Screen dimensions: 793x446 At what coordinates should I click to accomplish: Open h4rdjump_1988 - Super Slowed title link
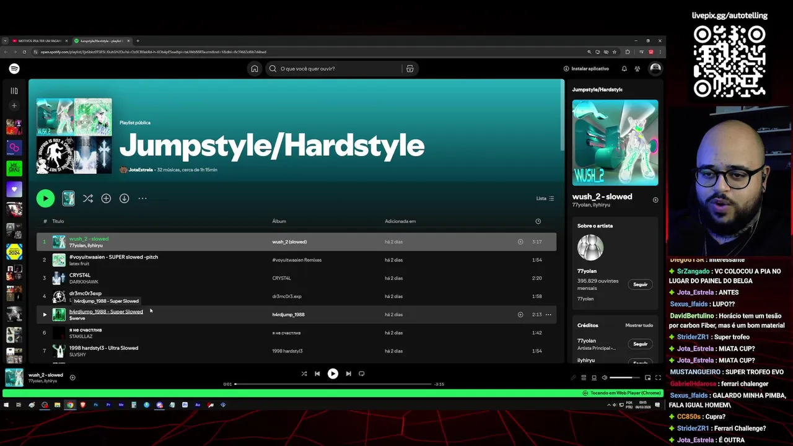[x=106, y=312]
